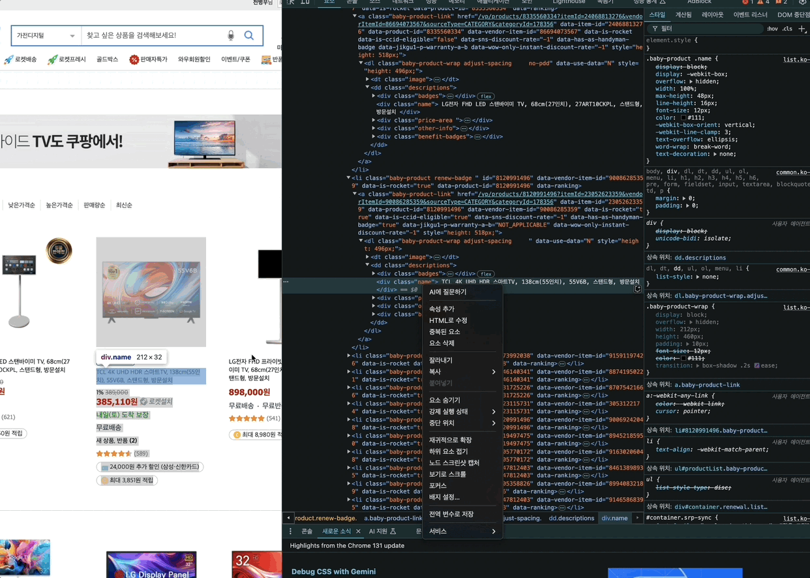Choose 보기로 스크롤 from context menu
Viewport: 810px width, 578px height.
462,474
